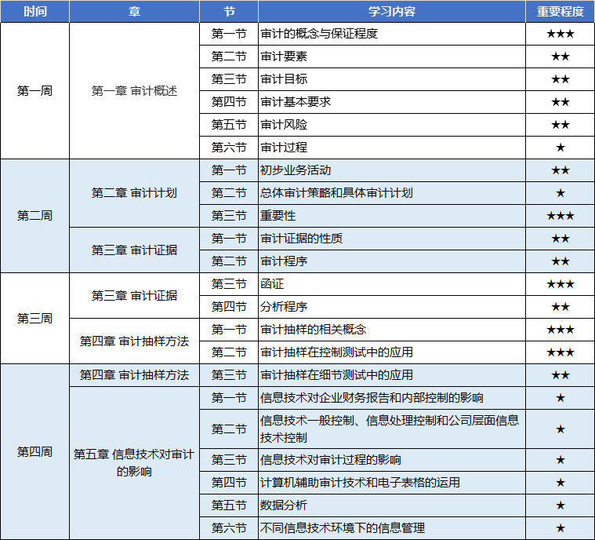Click the 初步业务活动 content cell
This screenshot has height=540, width=595.
point(296,170)
